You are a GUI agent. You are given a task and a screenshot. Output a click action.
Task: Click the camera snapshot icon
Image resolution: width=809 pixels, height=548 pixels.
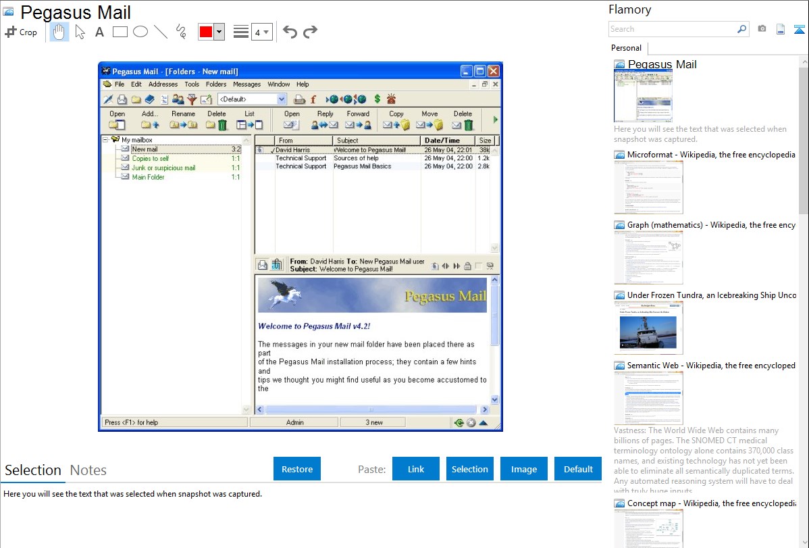coord(762,29)
